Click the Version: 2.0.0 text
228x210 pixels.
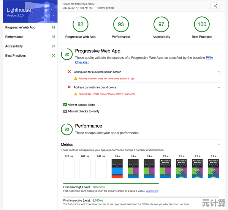tap(15, 16)
